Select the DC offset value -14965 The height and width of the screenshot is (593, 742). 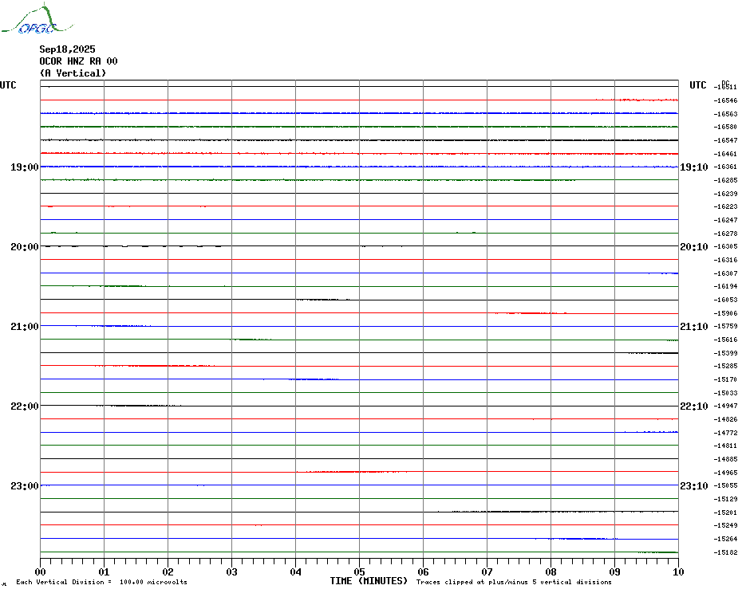[725, 473]
